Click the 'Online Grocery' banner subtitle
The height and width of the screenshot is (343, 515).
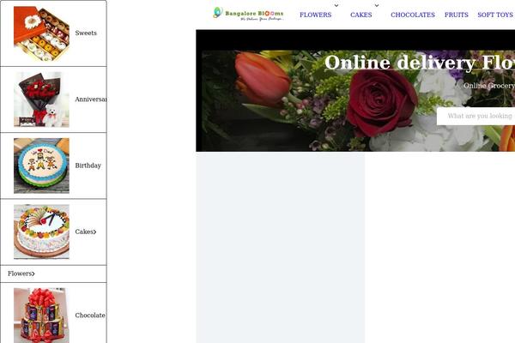[489, 86]
